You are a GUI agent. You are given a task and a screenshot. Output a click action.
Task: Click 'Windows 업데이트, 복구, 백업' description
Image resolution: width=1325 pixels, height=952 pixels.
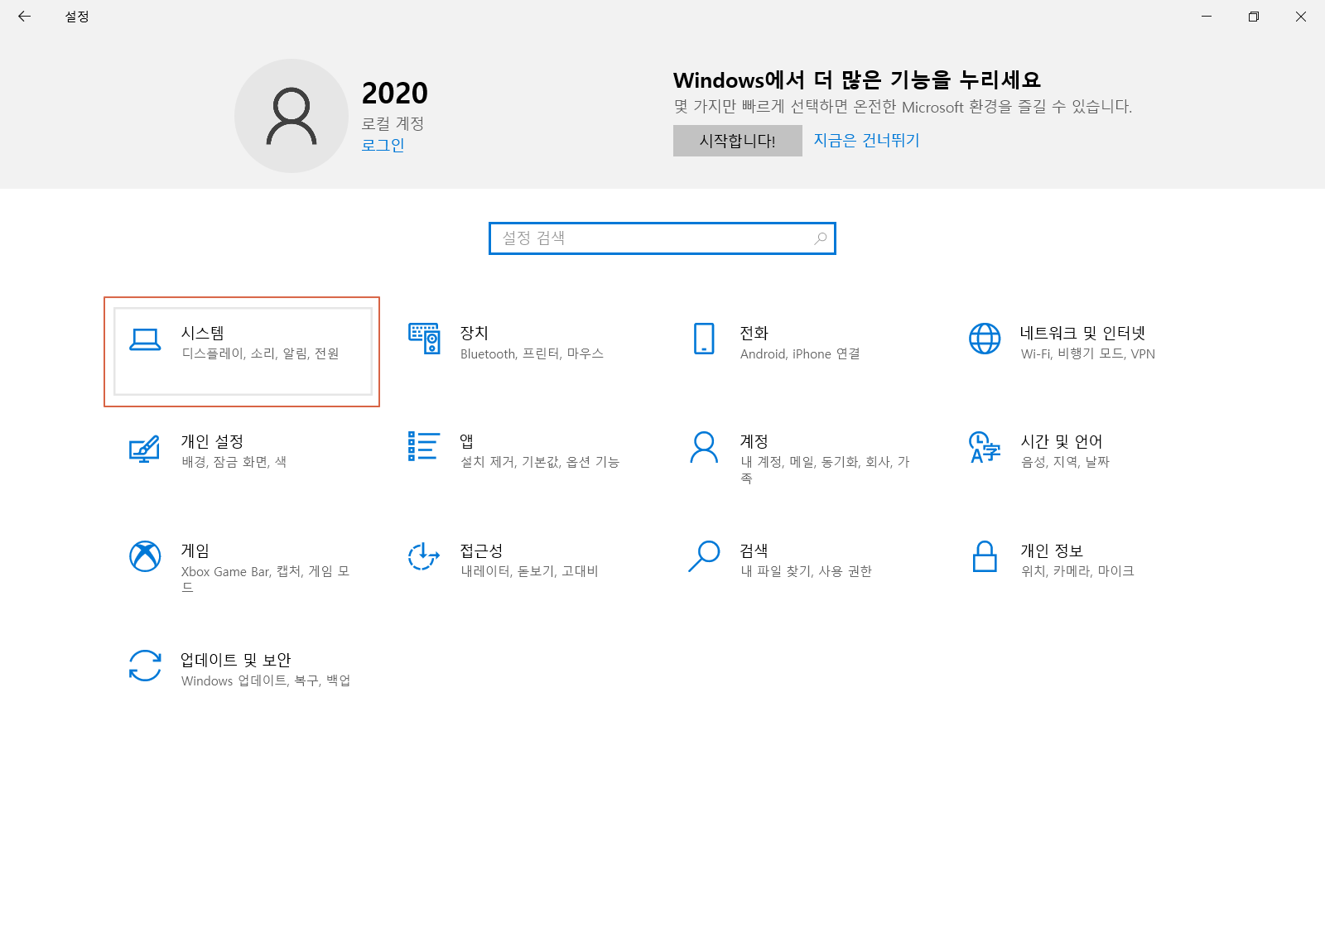coord(266,680)
